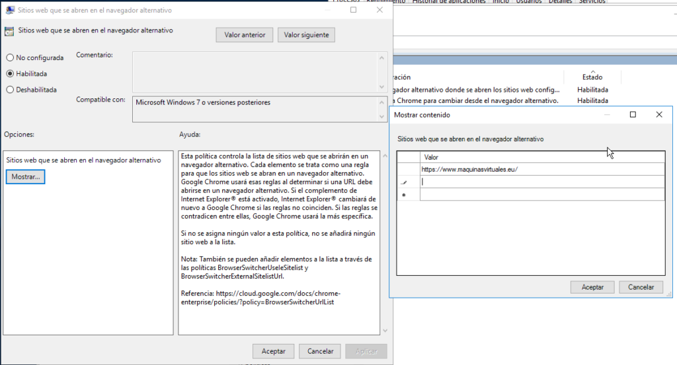
Task: Choose the Deshabilitada radio button
Action: coord(10,90)
